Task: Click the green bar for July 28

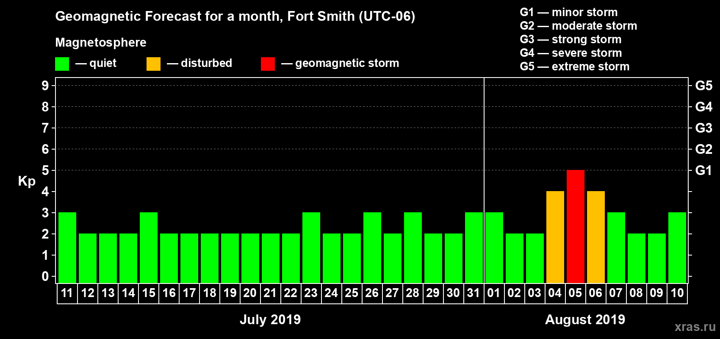Action: coord(413,248)
